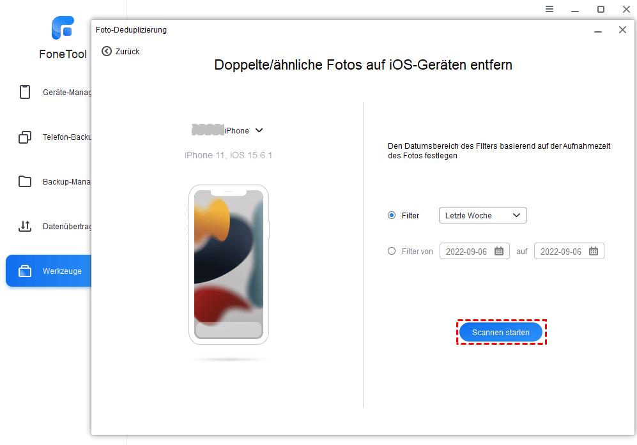Open Telefon-Backup menu entry

tap(67, 137)
